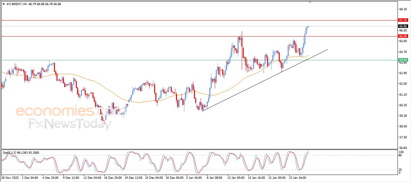Click the 13 Jan 00:00 time label
Image resolution: width=411 pixels, height=182 pixels.
(x=236, y=177)
